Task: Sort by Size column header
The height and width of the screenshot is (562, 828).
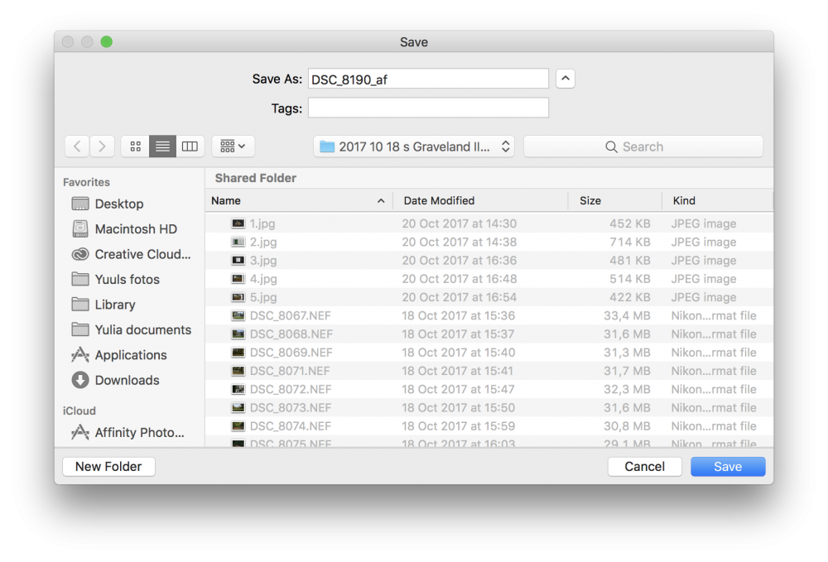Action: [x=615, y=200]
